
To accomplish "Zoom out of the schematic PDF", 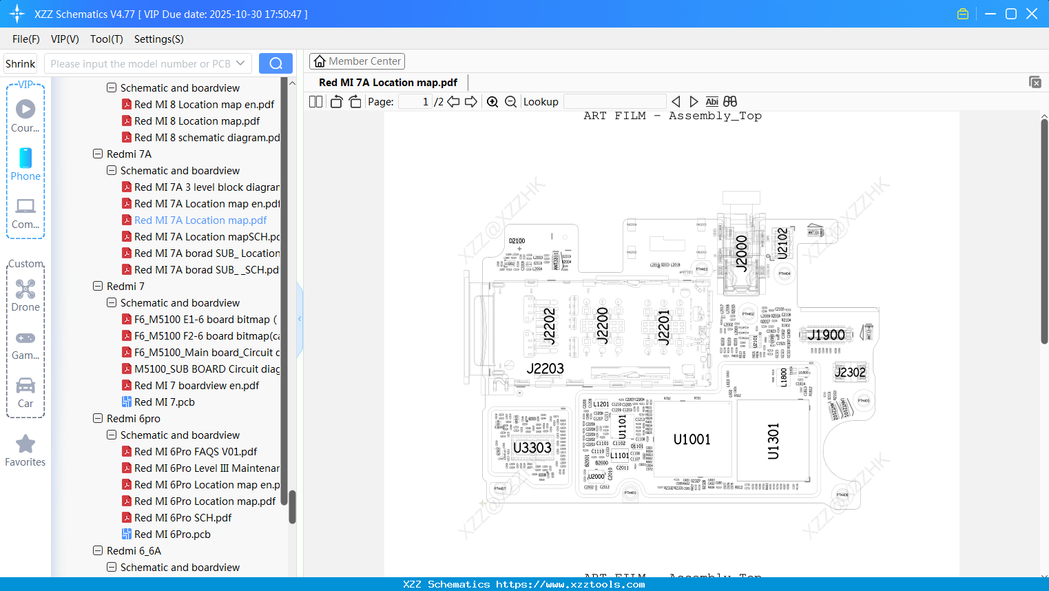I will [510, 101].
